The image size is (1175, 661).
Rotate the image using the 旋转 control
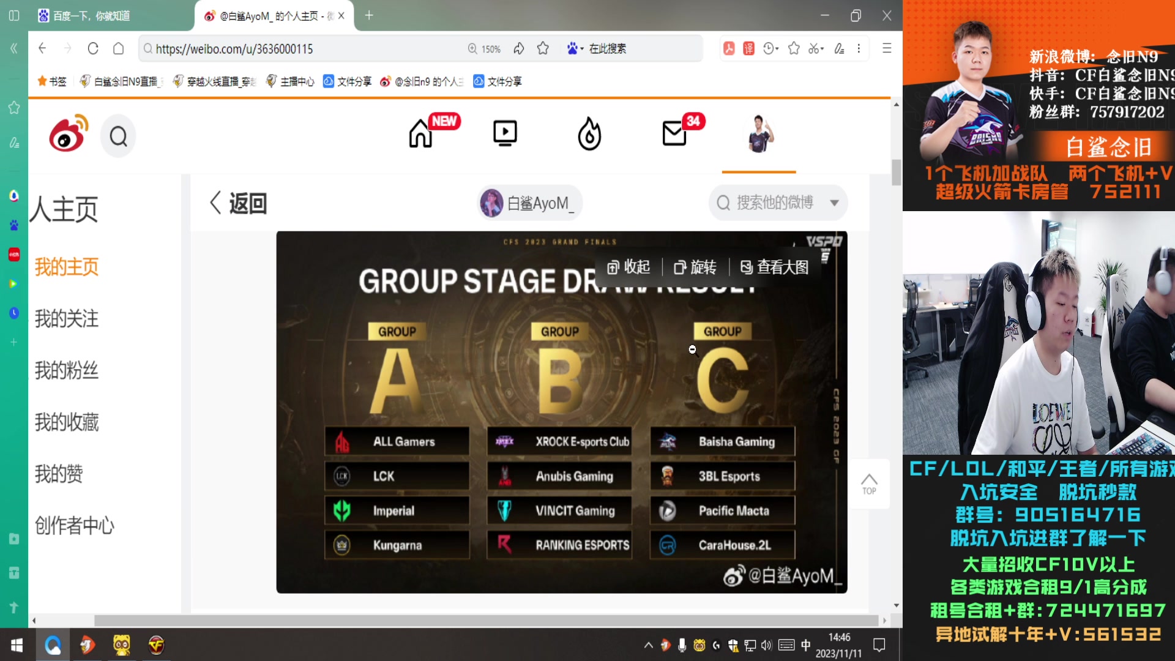point(695,267)
